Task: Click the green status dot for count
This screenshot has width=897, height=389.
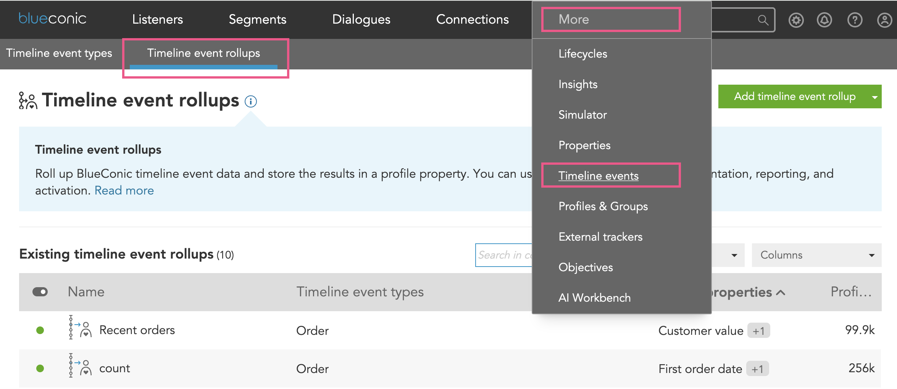Action: point(40,368)
